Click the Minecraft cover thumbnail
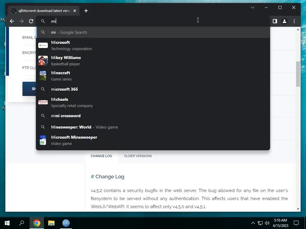The width and height of the screenshot is (306, 229). (43, 76)
